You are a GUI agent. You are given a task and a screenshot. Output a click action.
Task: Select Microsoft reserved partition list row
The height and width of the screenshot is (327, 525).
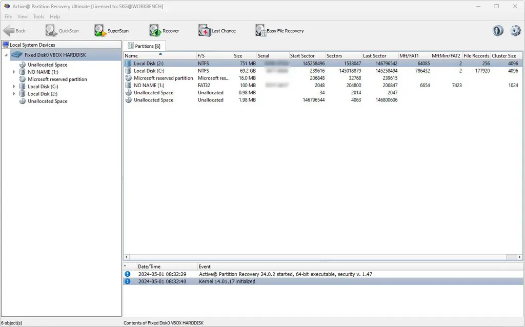323,78
